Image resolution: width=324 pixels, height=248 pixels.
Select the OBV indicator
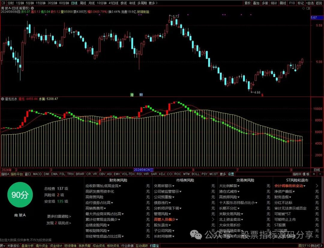[x=102, y=174]
